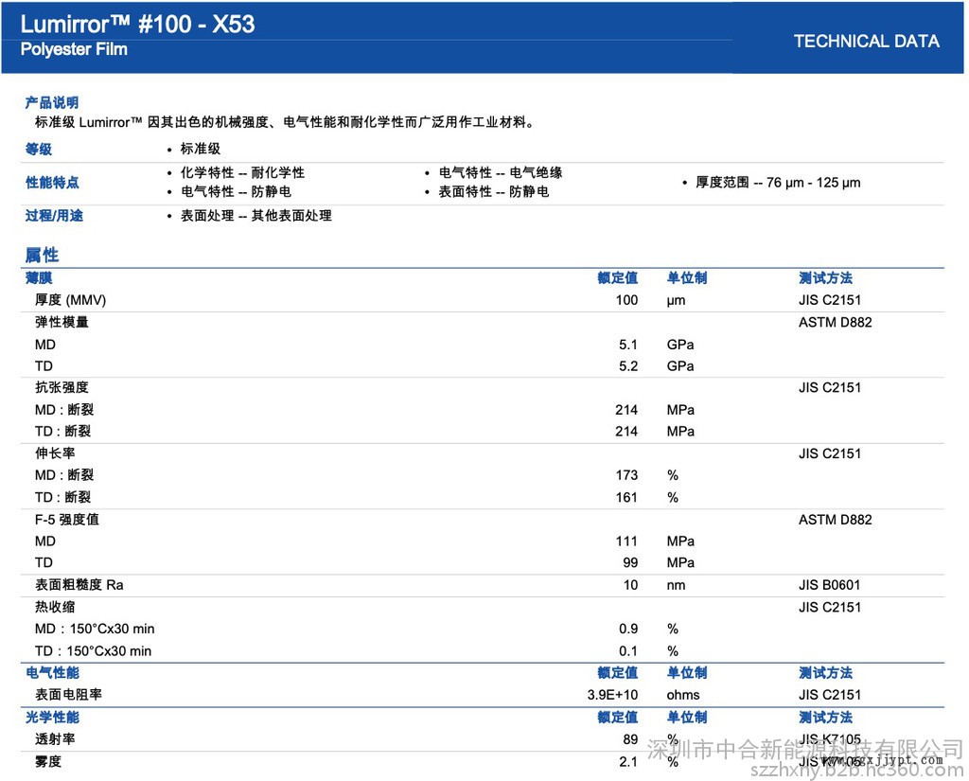Select the '抗张强度' property label
Image resolution: width=969 pixels, height=781 pixels.
[62, 388]
